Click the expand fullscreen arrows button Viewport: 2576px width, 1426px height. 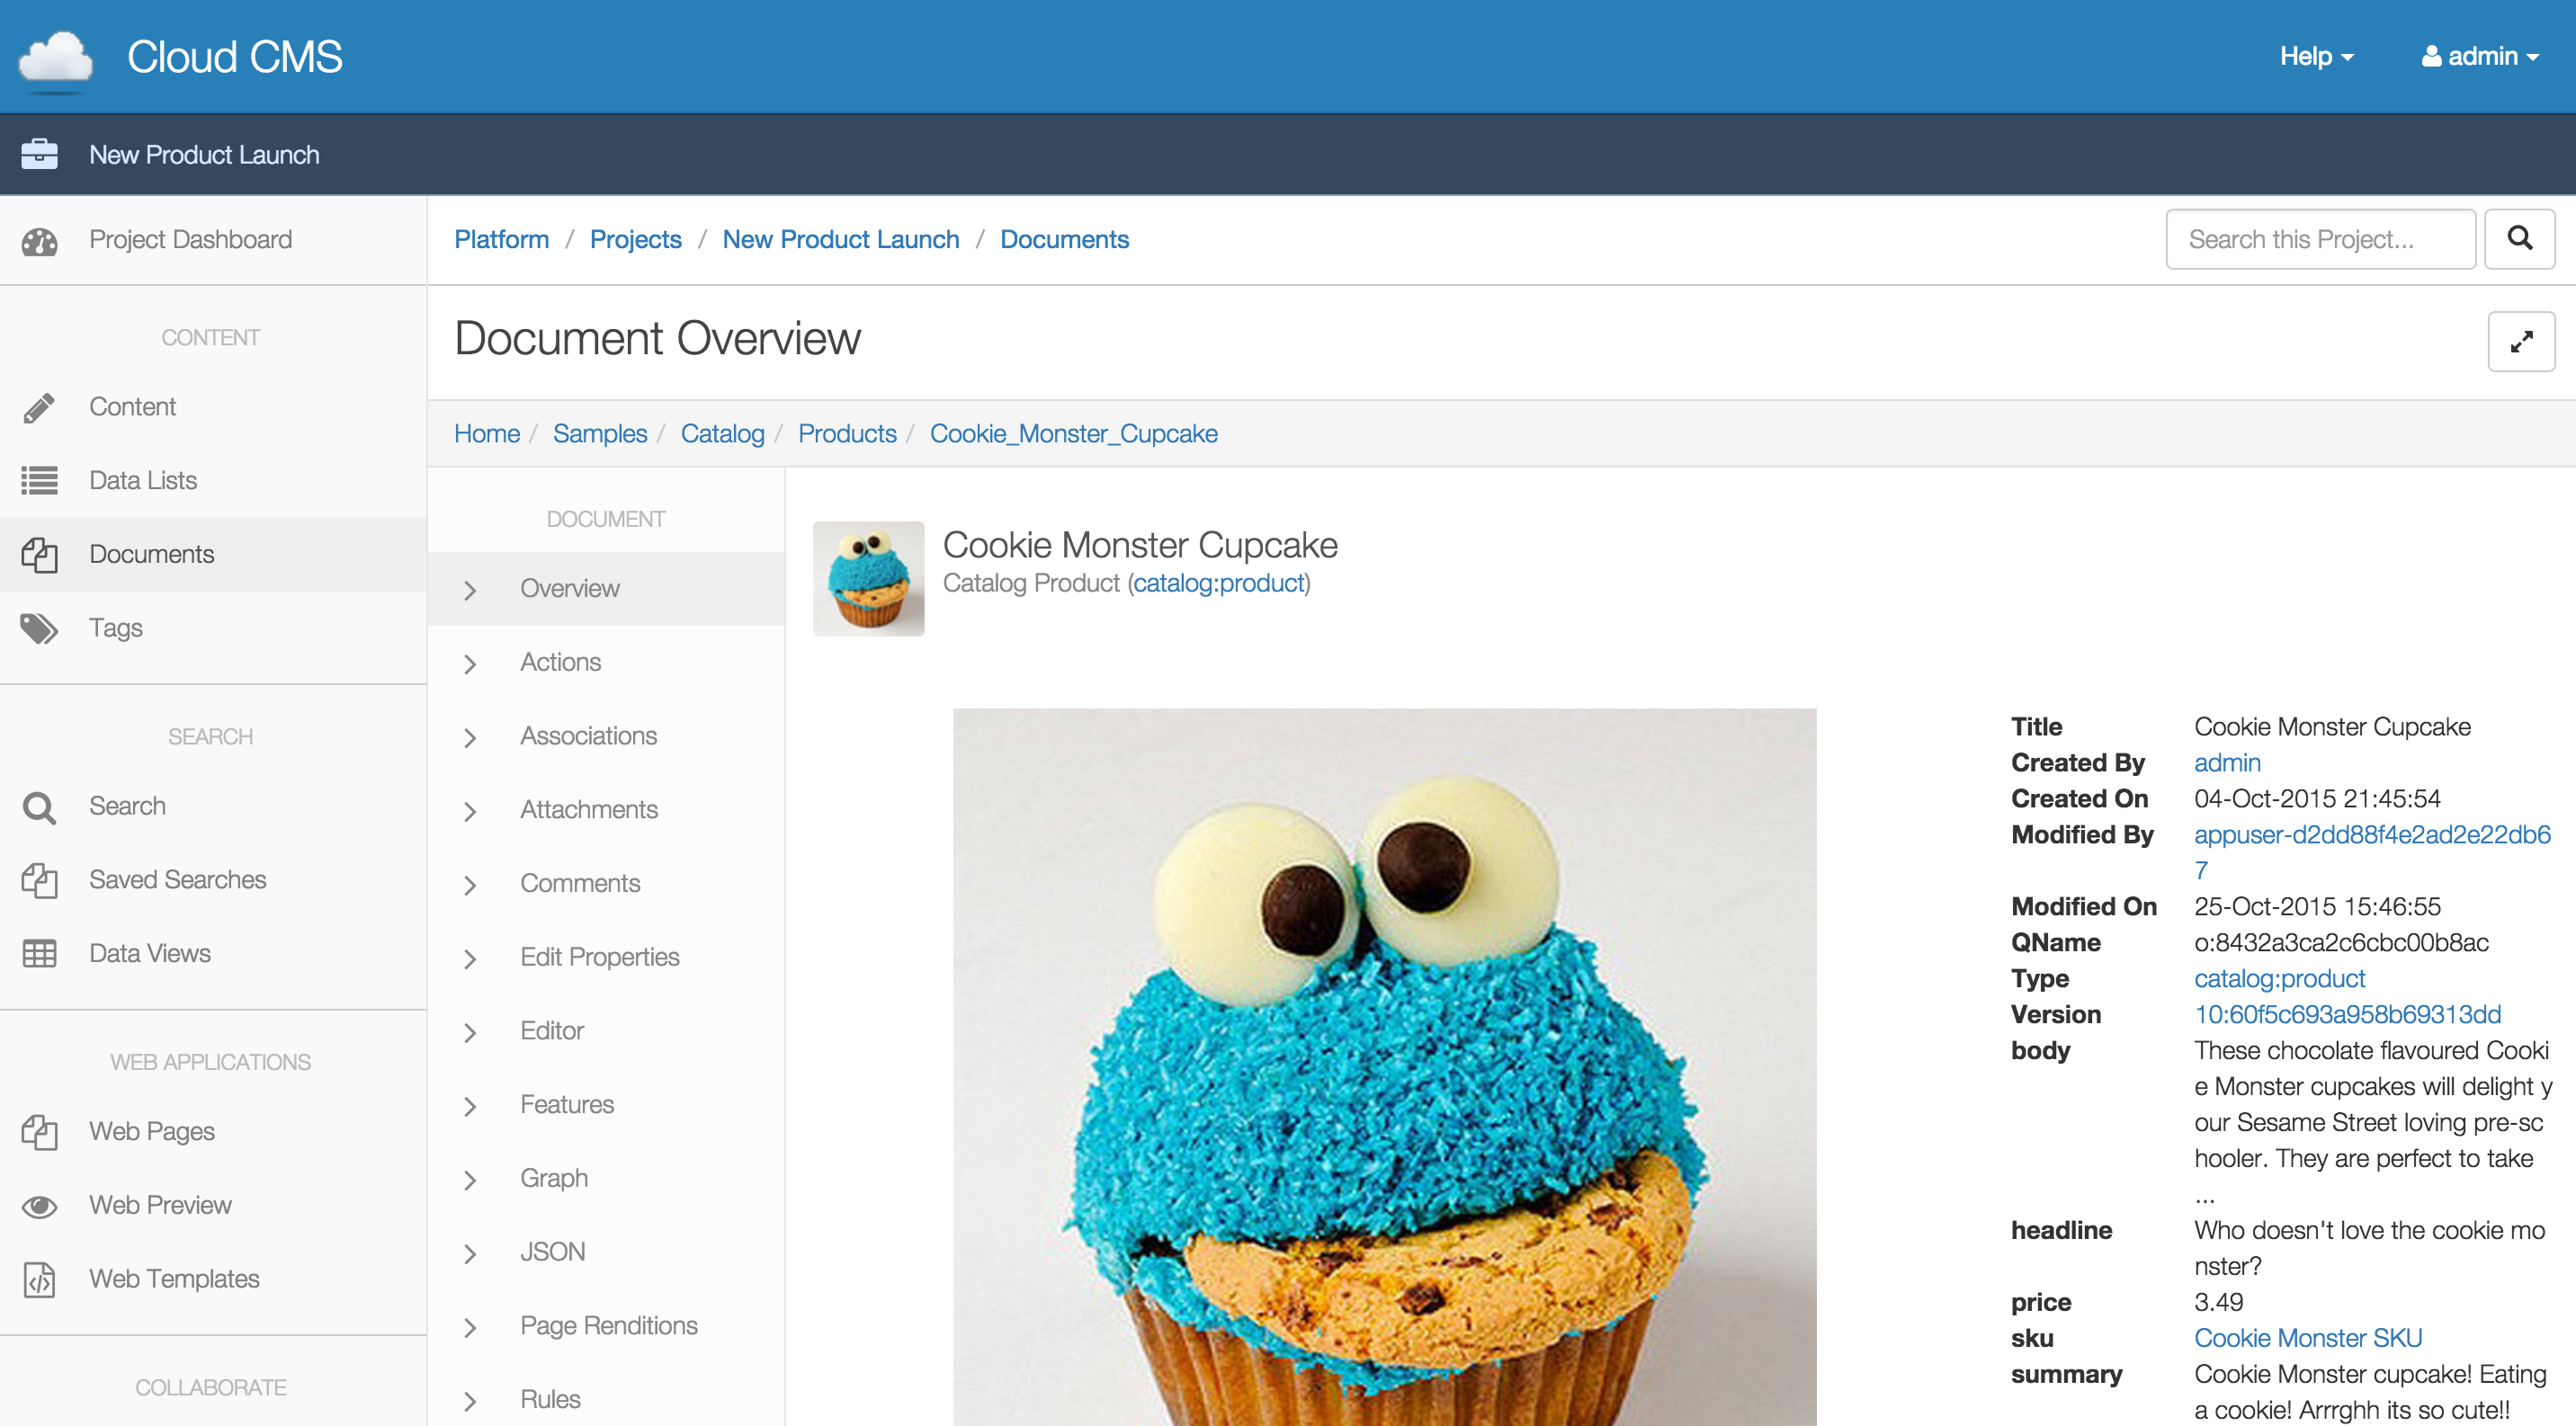(x=2521, y=342)
